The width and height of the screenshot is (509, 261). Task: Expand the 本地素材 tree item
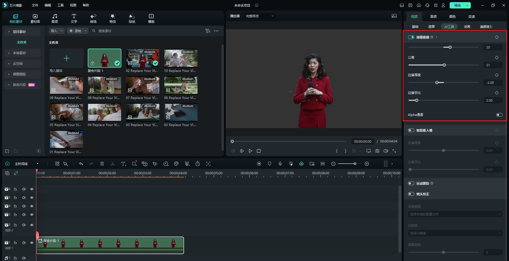point(19,53)
